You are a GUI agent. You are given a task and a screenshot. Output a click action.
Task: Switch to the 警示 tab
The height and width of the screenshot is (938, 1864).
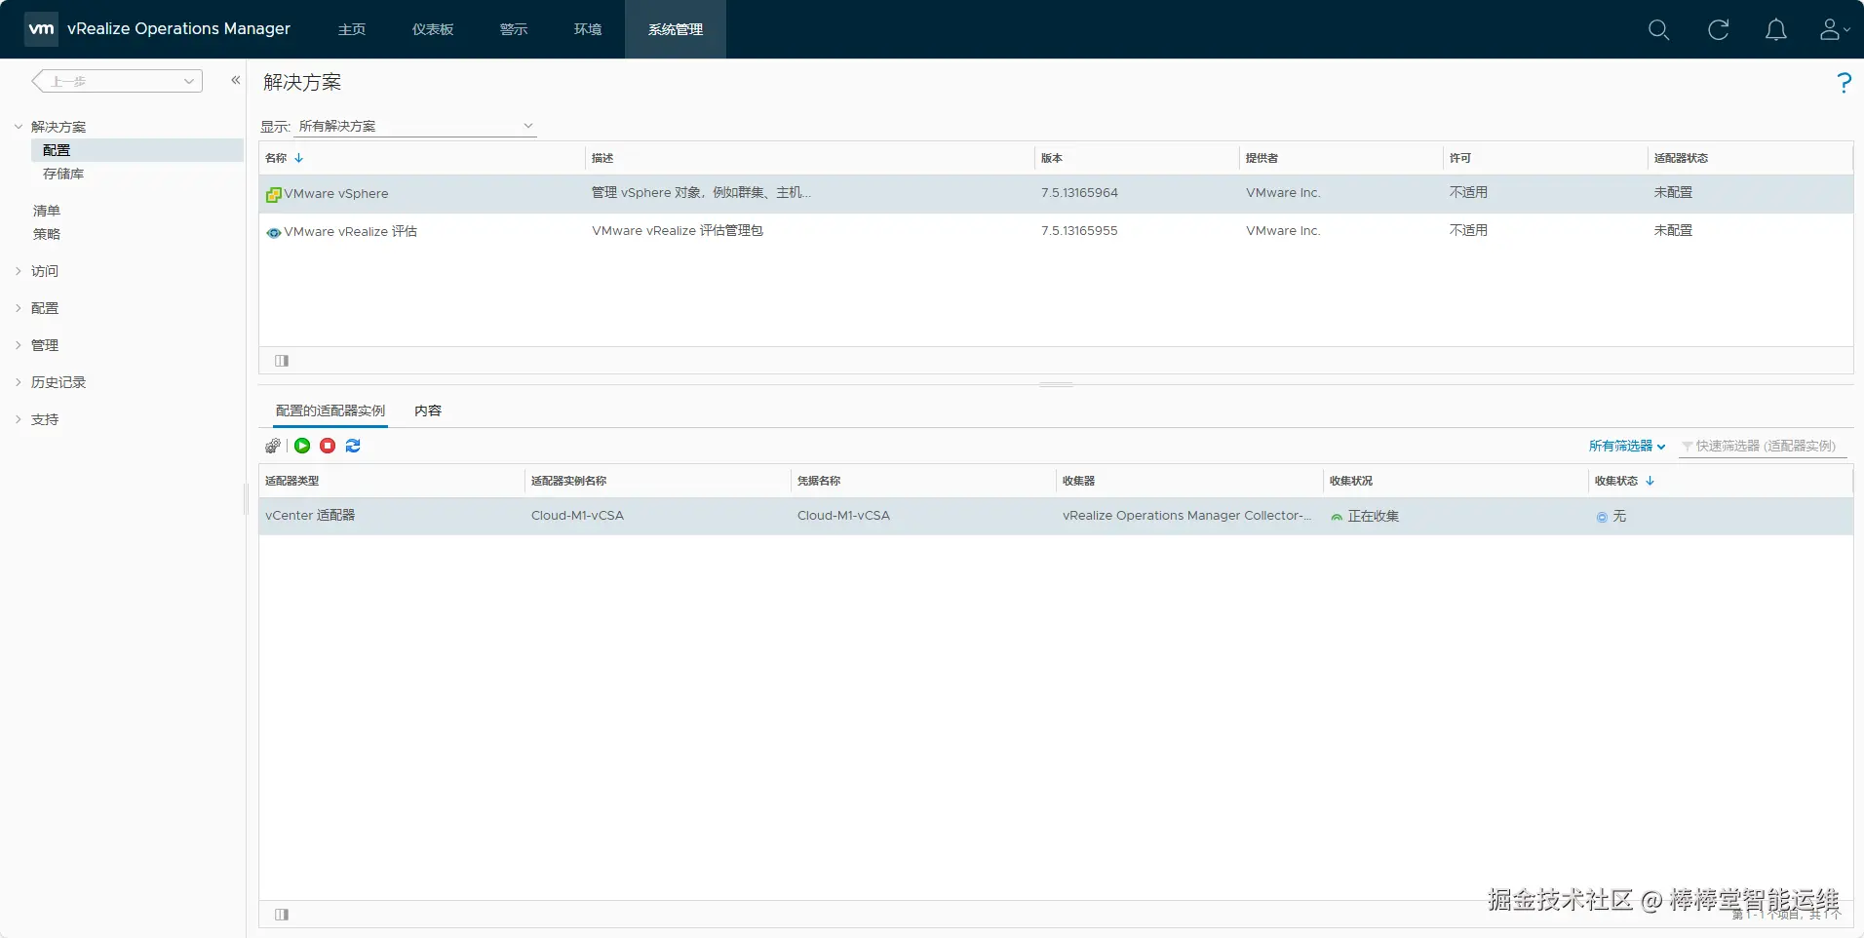[x=514, y=29]
